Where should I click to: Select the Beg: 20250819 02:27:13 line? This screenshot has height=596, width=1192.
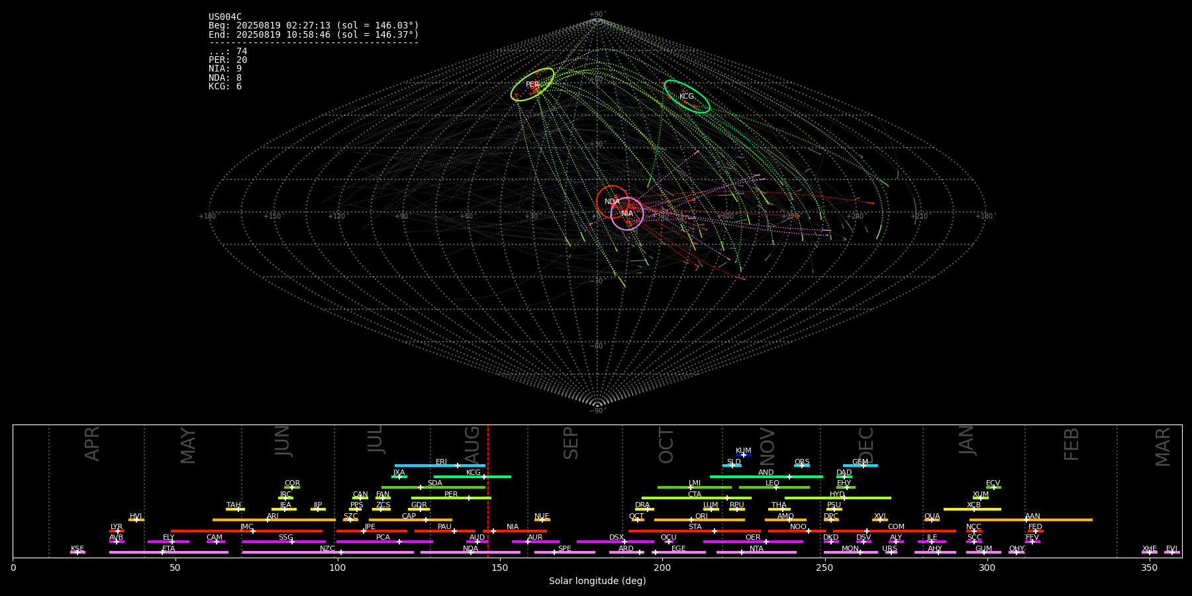tap(314, 26)
